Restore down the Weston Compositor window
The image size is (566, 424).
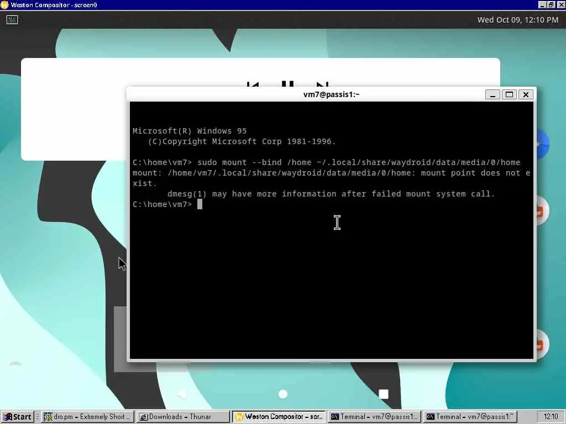[551, 4]
